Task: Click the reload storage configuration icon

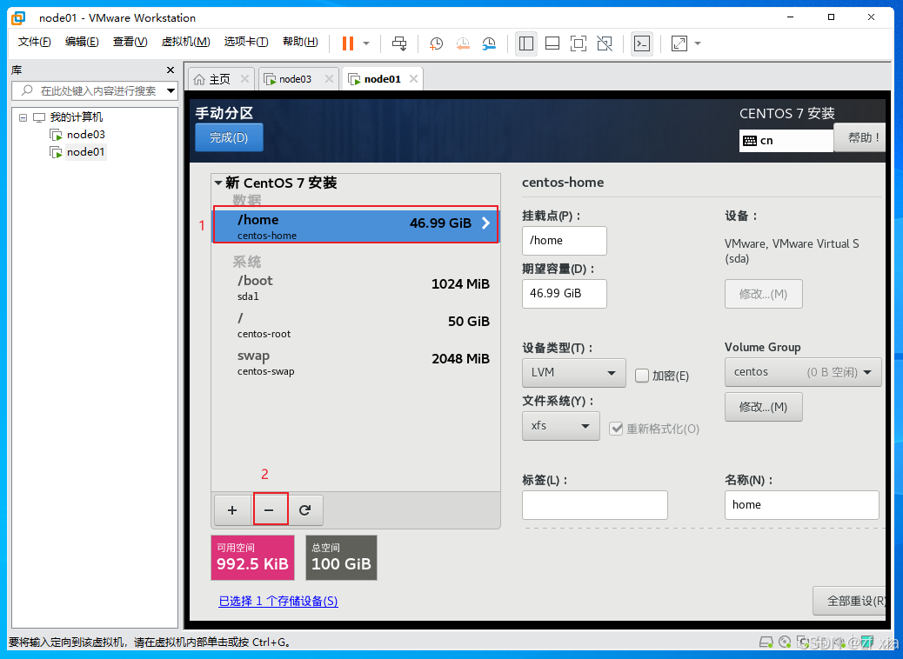Action: (305, 510)
